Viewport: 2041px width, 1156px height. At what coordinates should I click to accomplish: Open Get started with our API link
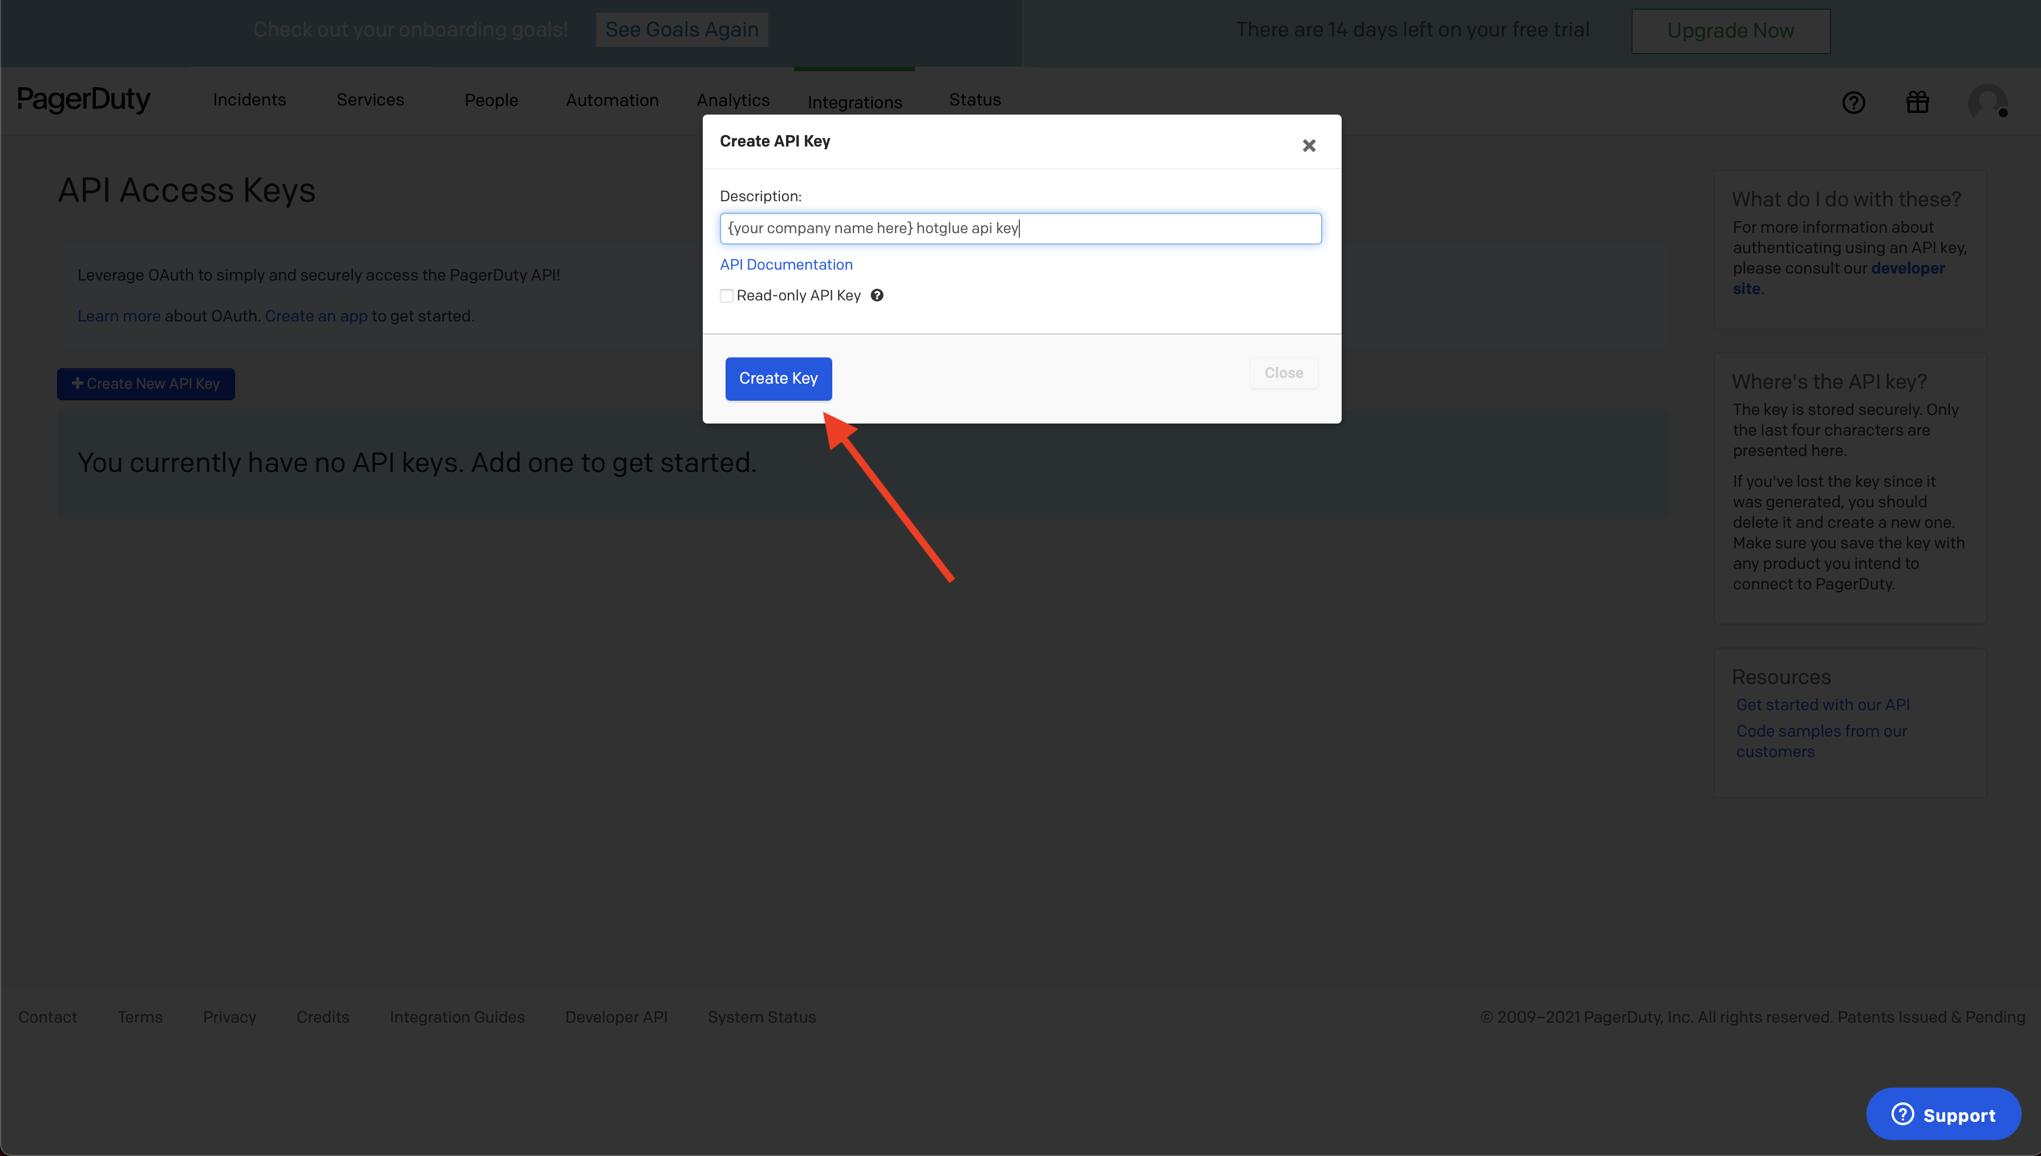(x=1823, y=705)
